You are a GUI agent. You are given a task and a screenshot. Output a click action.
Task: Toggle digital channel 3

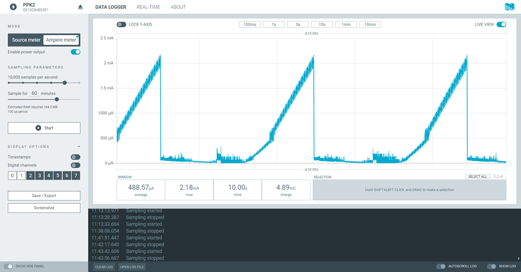pos(40,175)
